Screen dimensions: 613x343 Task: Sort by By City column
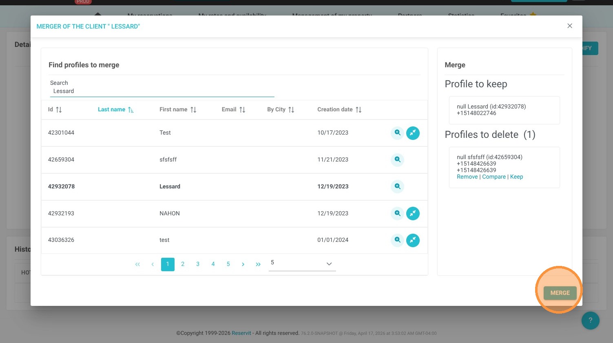[281, 110]
